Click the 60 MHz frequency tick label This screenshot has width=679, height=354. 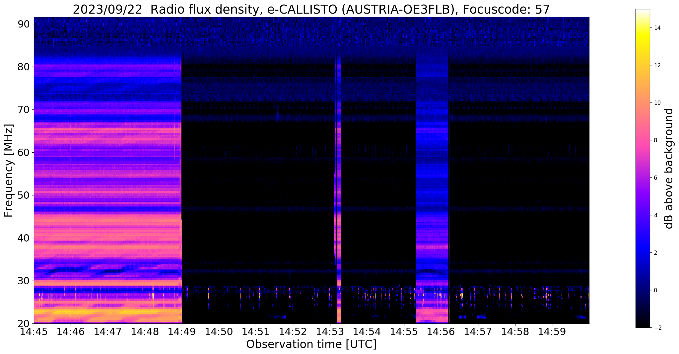[24, 152]
